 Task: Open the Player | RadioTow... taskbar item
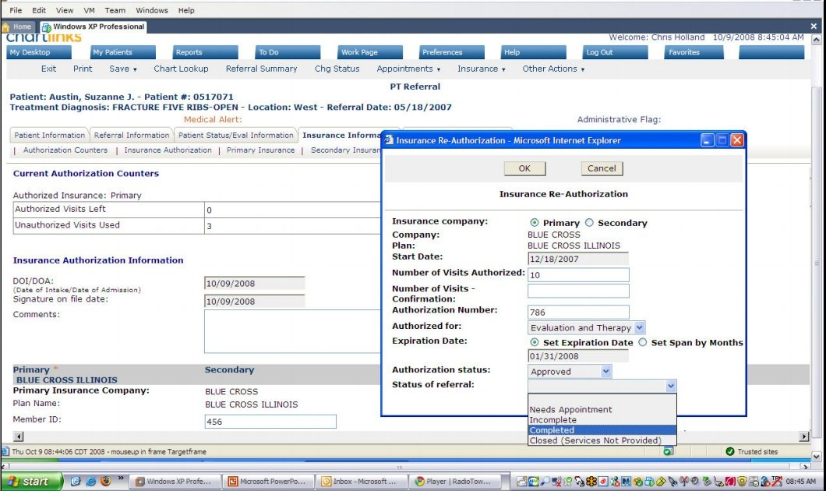click(455, 482)
